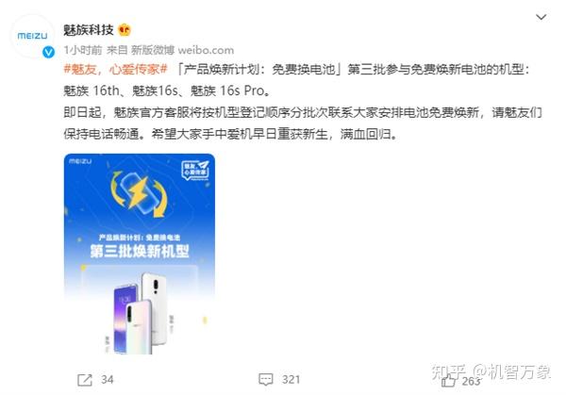Open the #魅友，心爱传家# hashtag topic
The height and width of the screenshot is (395, 566).
click(x=115, y=69)
